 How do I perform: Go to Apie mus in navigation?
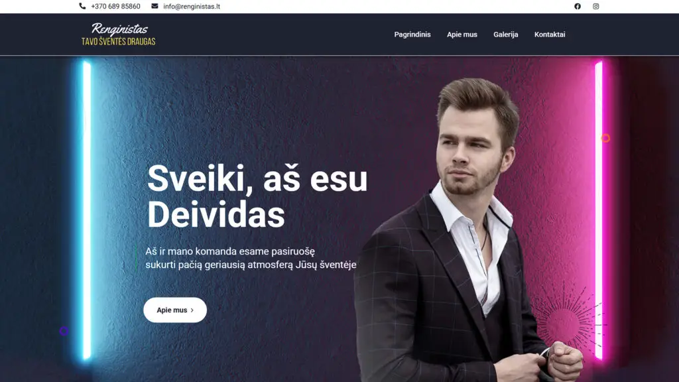coord(462,34)
